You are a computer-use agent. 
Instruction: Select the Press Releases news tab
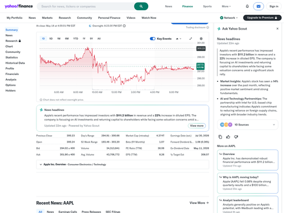(x=91, y=212)
